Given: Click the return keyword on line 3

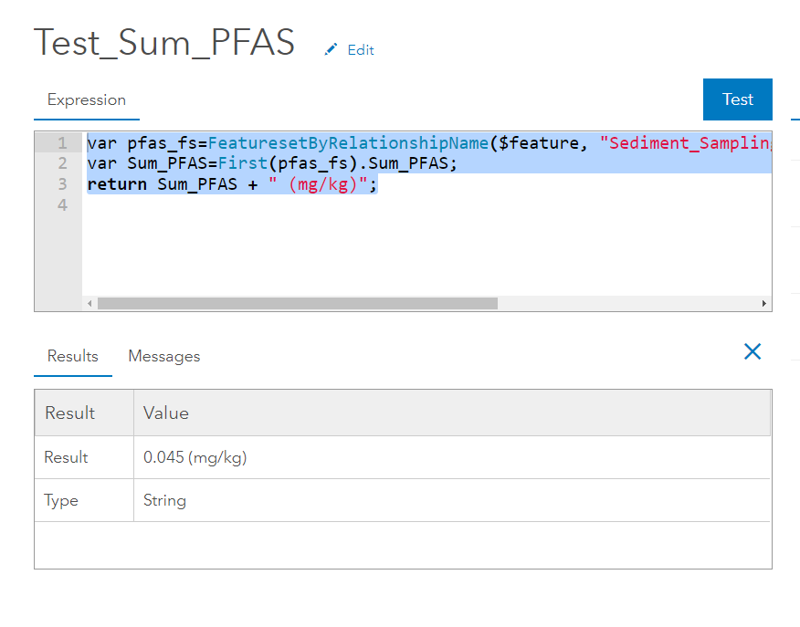Looking at the screenshot, I should pos(117,184).
